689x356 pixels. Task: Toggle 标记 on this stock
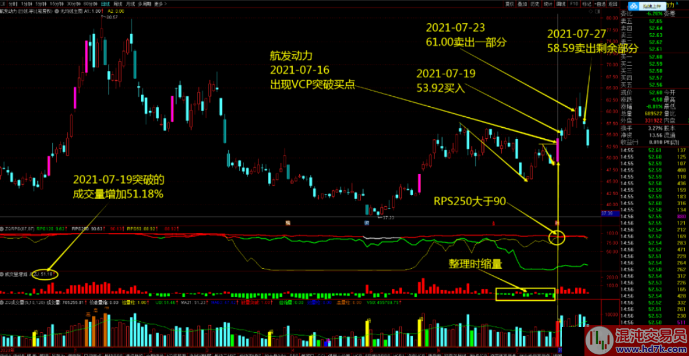[586, 3]
